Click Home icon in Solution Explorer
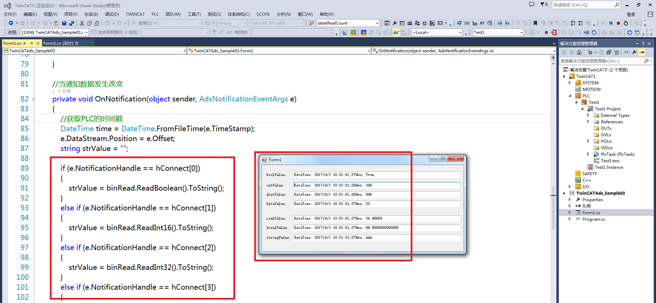656x303 pixels. point(579,52)
